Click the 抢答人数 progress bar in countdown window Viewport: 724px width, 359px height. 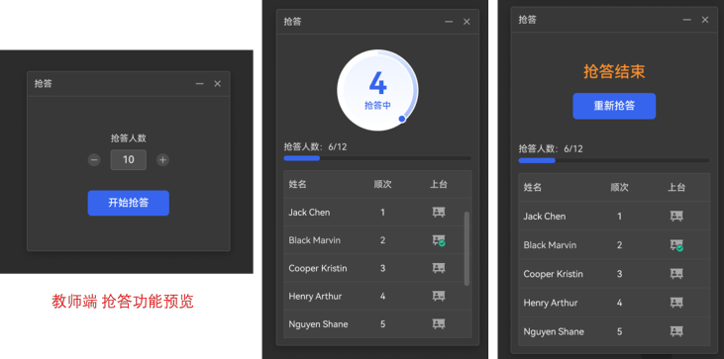(377, 158)
